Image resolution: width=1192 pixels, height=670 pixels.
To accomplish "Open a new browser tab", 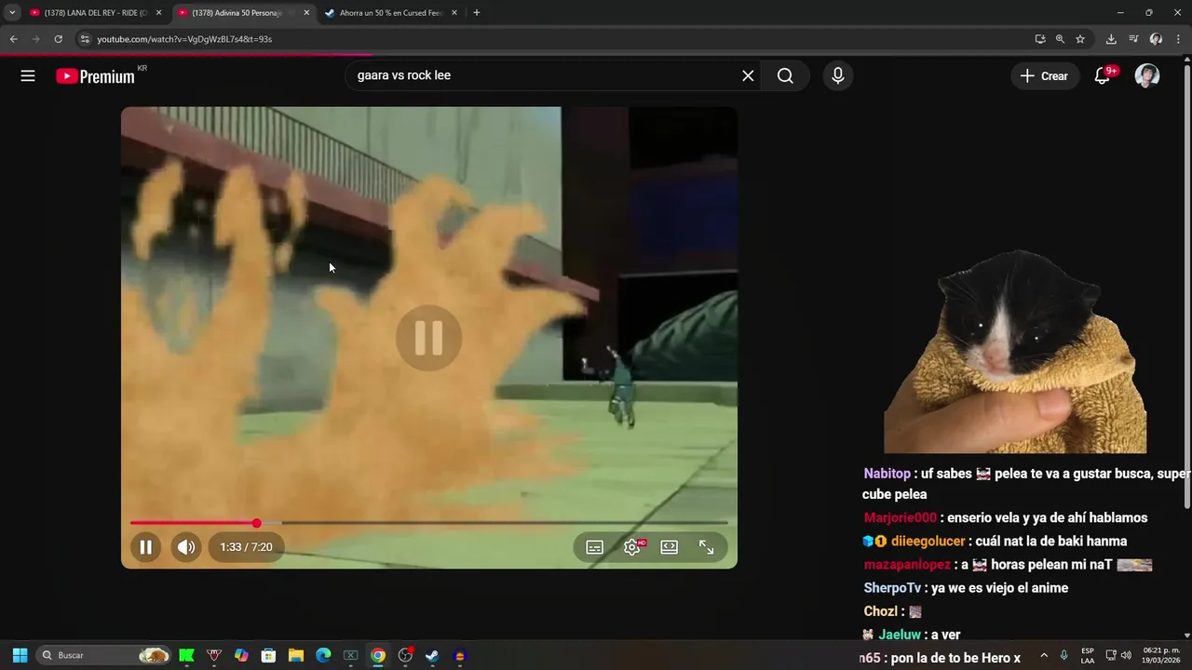I will tap(477, 13).
